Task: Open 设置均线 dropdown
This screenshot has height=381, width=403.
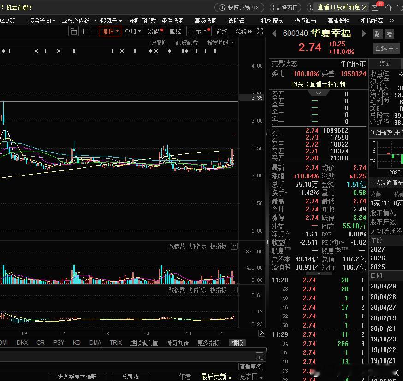Action: point(220,43)
